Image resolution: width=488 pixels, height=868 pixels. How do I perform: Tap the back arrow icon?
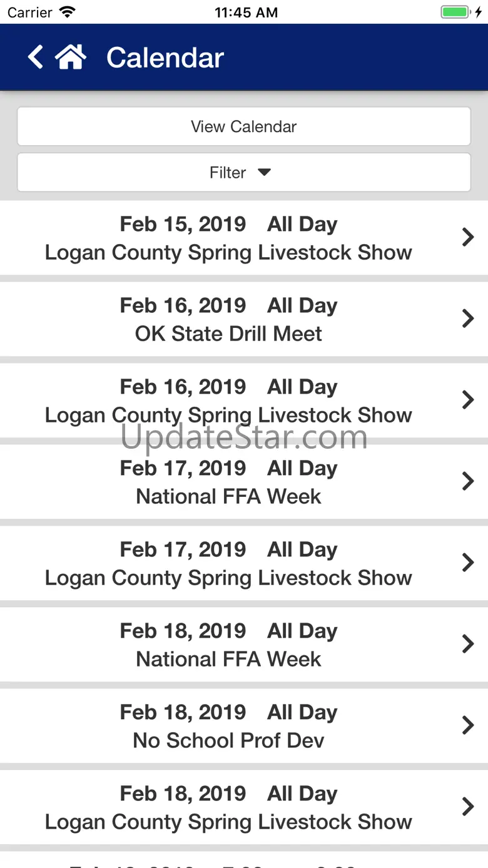[36, 58]
